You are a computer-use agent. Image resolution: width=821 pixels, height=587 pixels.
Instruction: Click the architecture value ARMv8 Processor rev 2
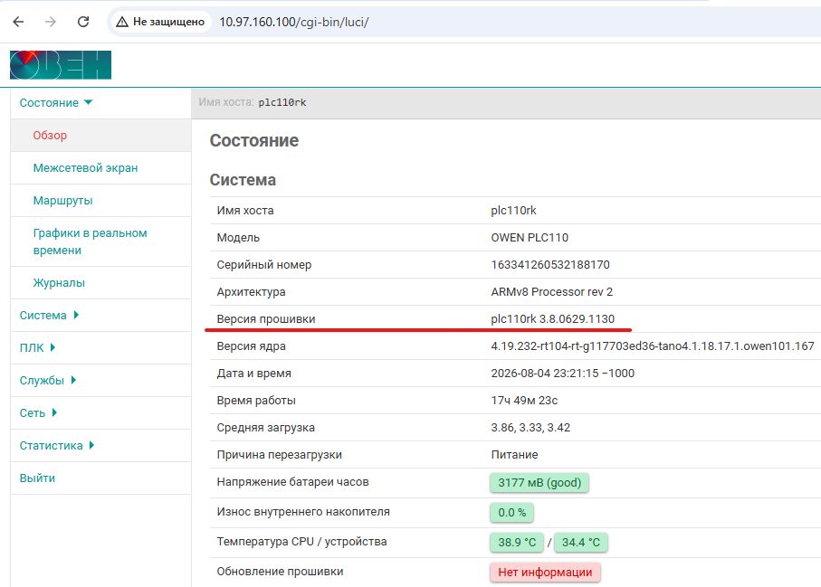[552, 292]
